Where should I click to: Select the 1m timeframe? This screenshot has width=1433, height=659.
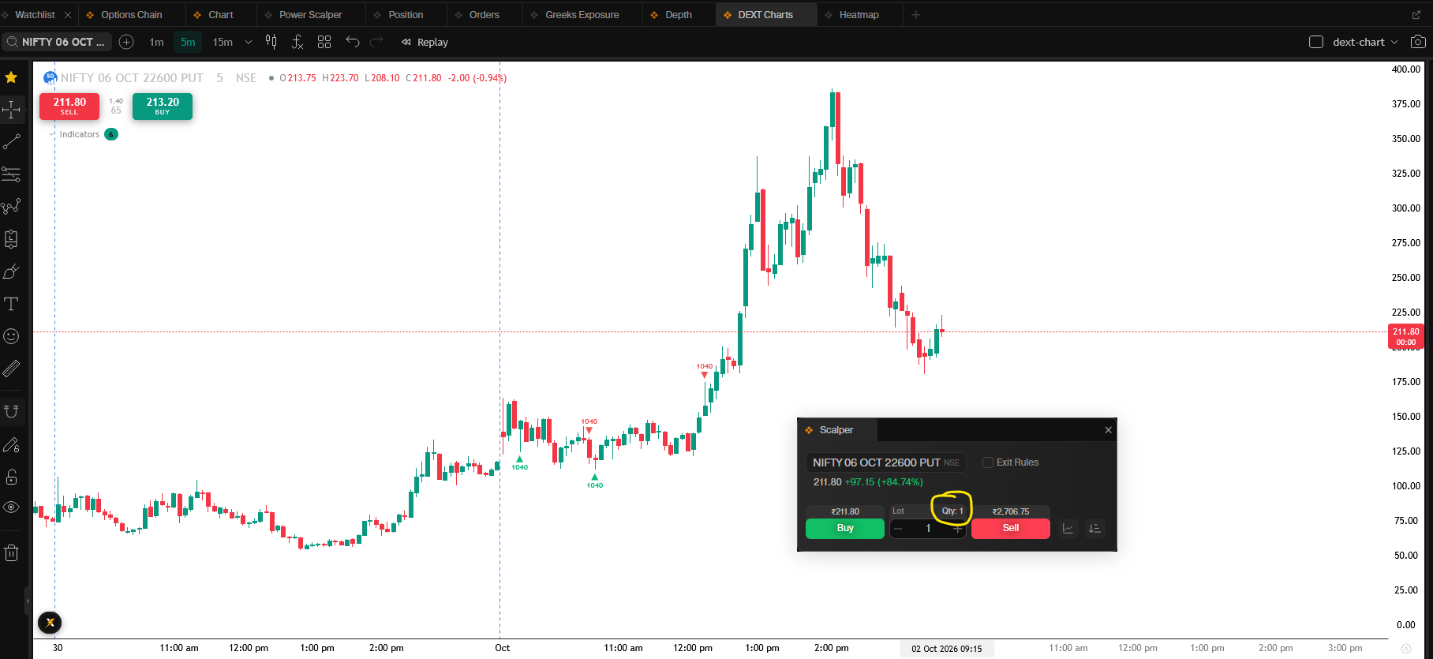156,42
